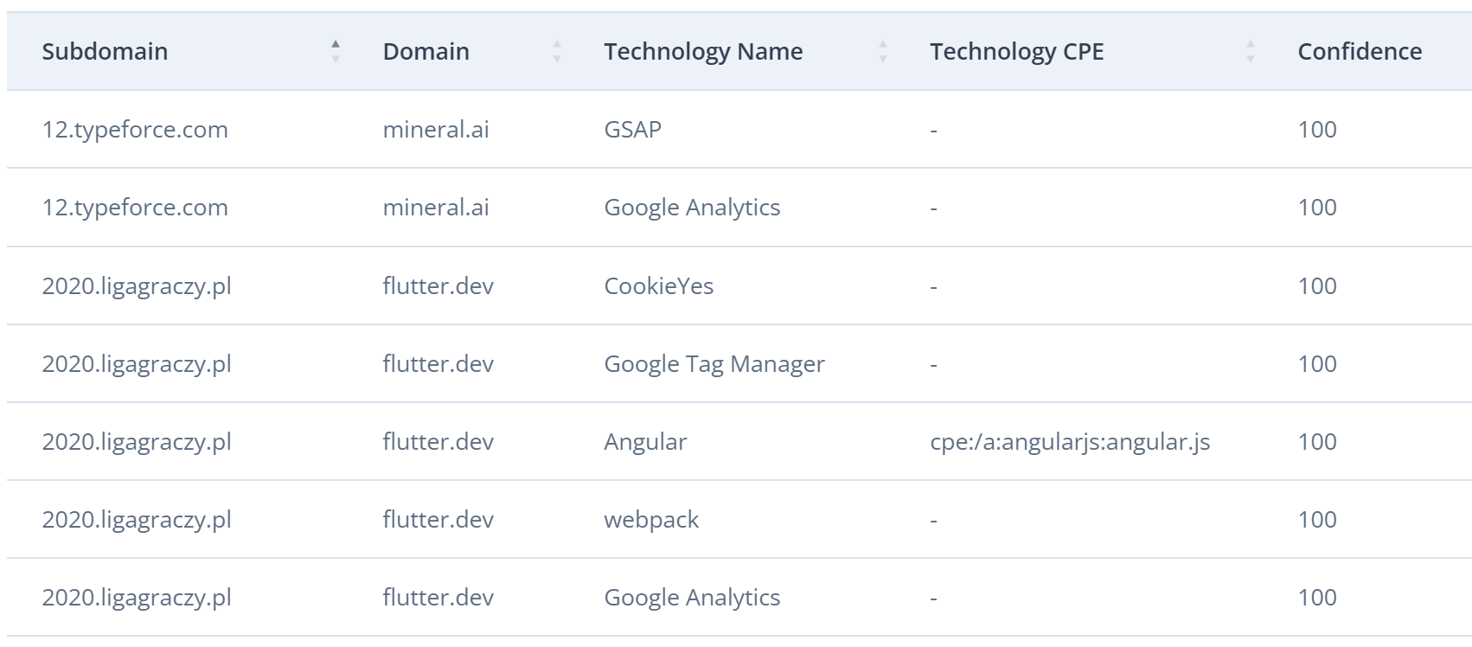Select the GSAP technology row cell
Image resolution: width=1472 pixels, height=647 pixels.
(632, 130)
